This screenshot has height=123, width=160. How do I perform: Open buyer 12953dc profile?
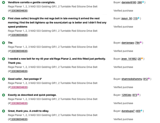[126, 95]
